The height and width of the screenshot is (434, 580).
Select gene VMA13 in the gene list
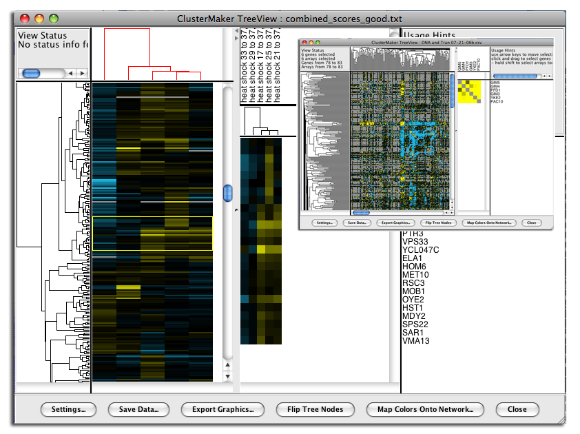coord(415,341)
